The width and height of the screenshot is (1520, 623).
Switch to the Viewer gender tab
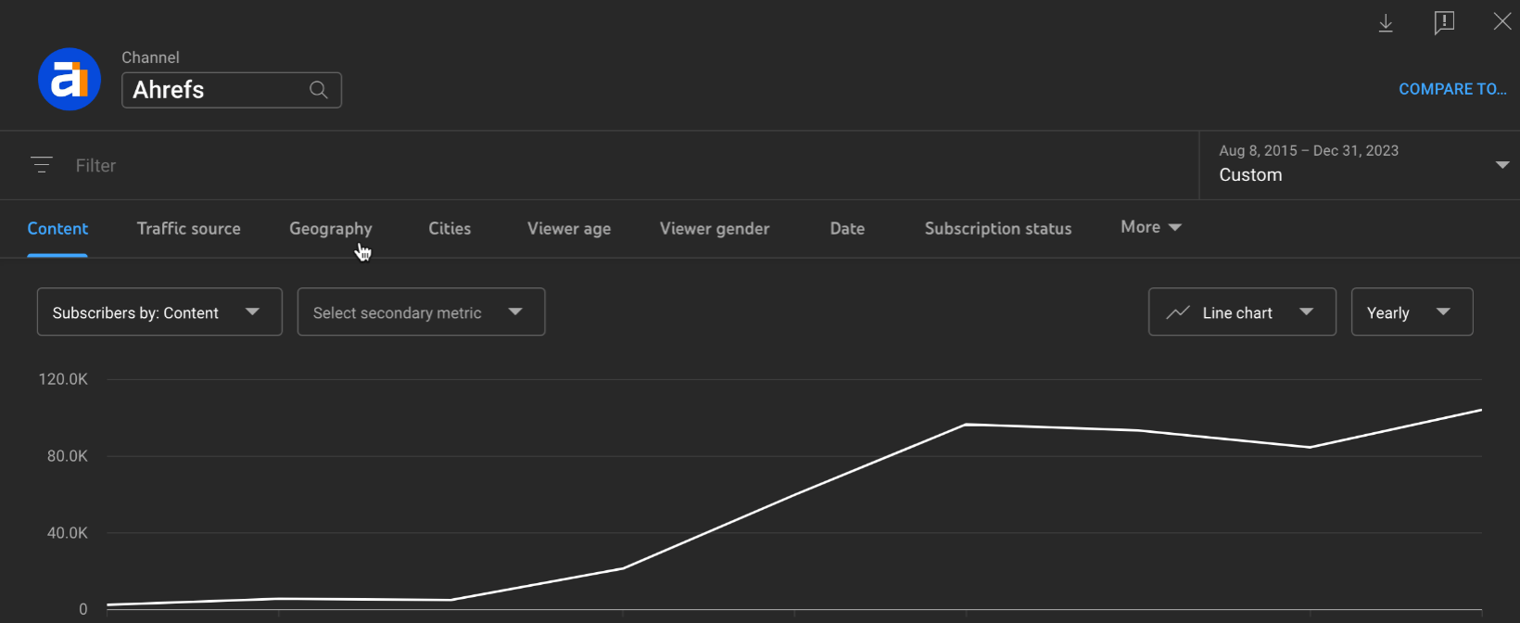coord(714,228)
